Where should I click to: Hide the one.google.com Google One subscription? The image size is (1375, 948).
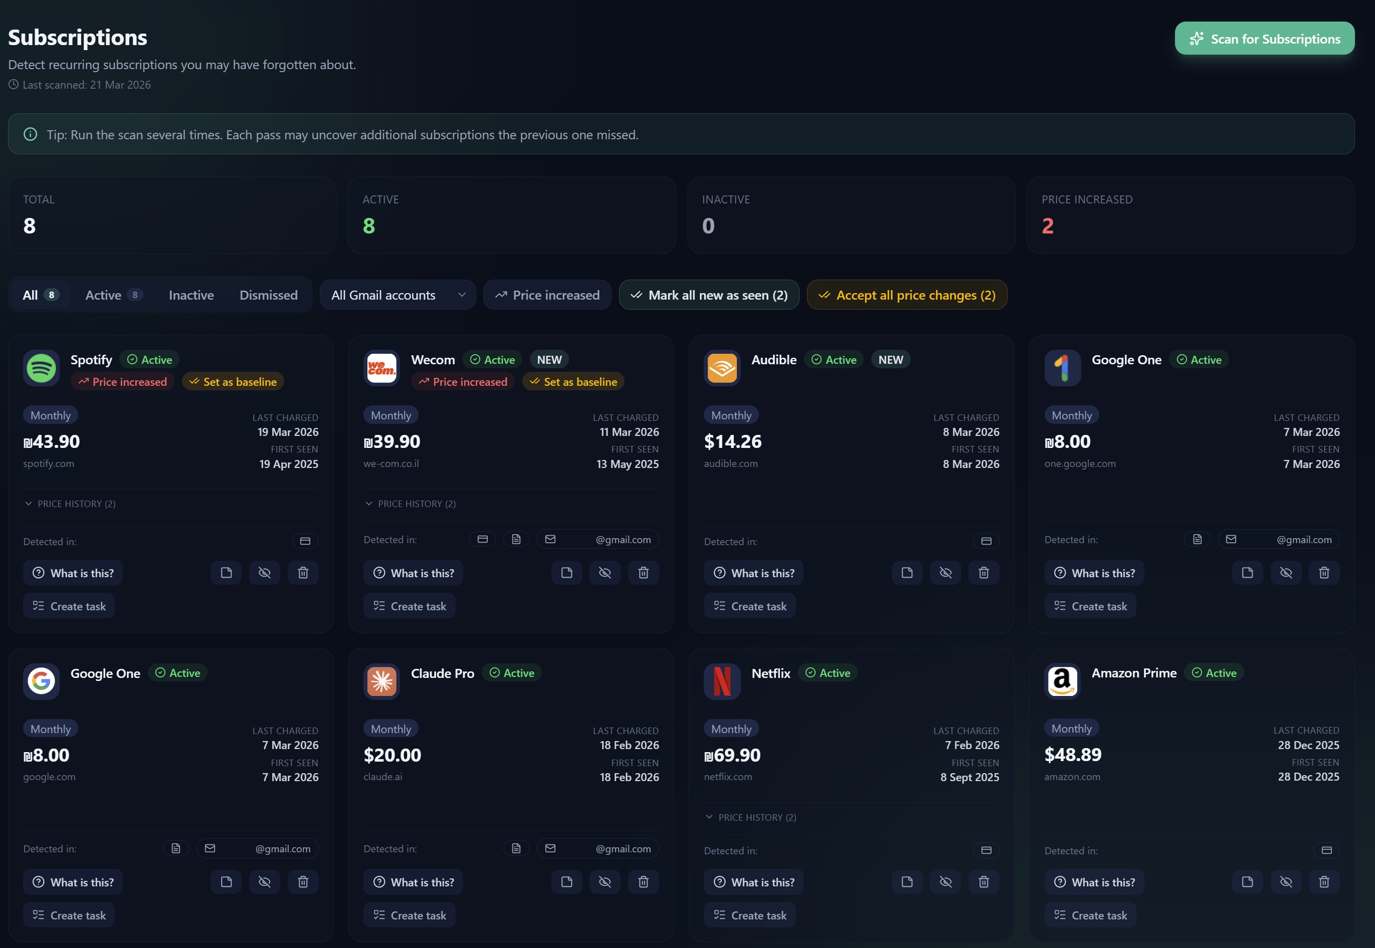click(1286, 573)
